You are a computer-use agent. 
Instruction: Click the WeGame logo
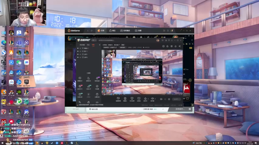click(74, 31)
